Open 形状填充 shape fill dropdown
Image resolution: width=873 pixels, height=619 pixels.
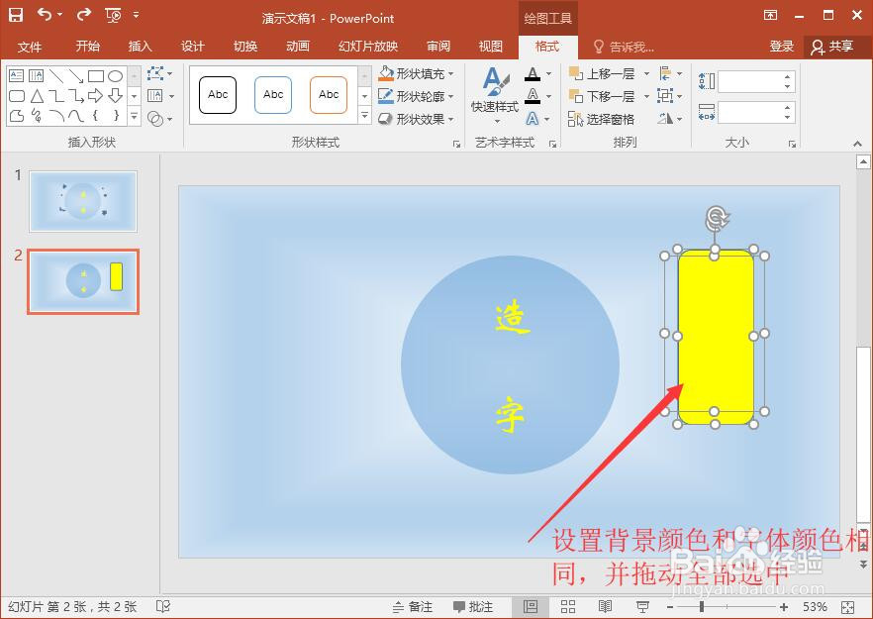[x=416, y=73]
